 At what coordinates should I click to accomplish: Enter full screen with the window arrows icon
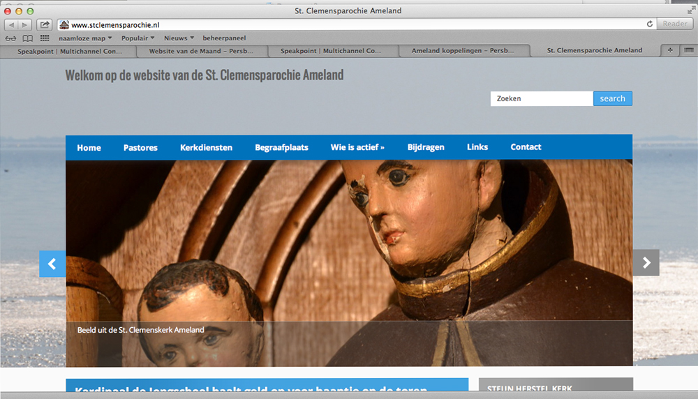(691, 10)
